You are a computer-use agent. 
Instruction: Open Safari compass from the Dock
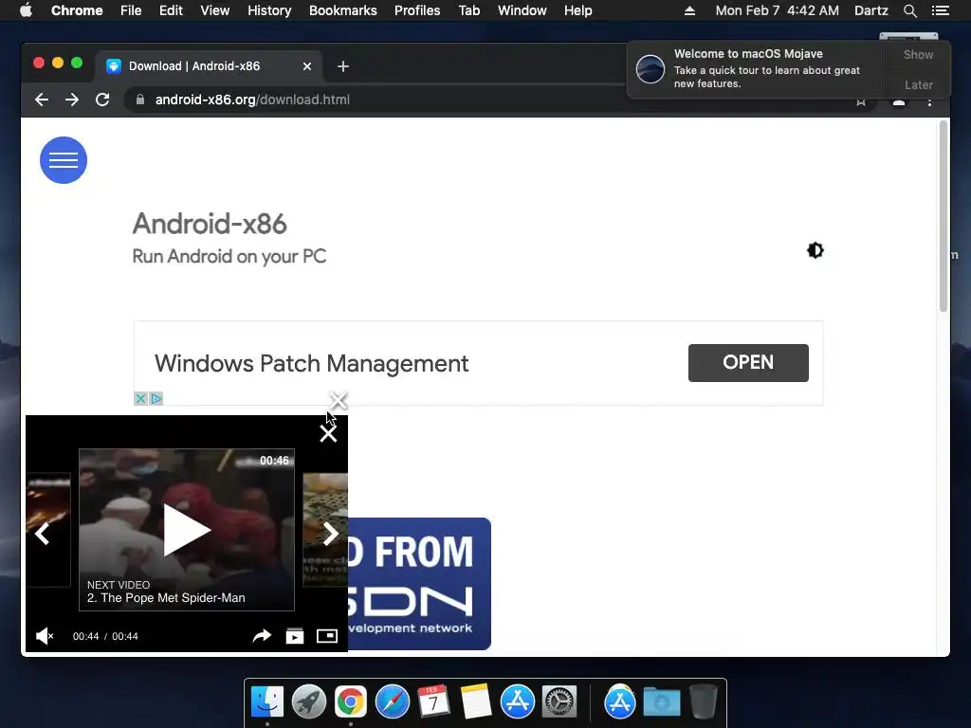[392, 701]
